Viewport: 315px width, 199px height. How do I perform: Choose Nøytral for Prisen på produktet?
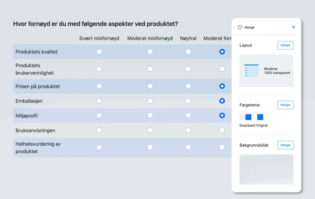pyautogui.click(x=188, y=86)
